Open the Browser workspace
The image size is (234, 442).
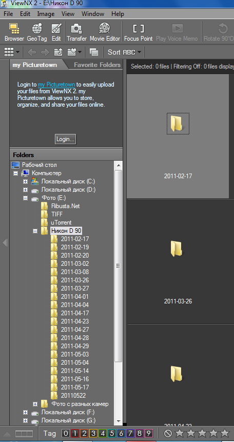point(14,32)
